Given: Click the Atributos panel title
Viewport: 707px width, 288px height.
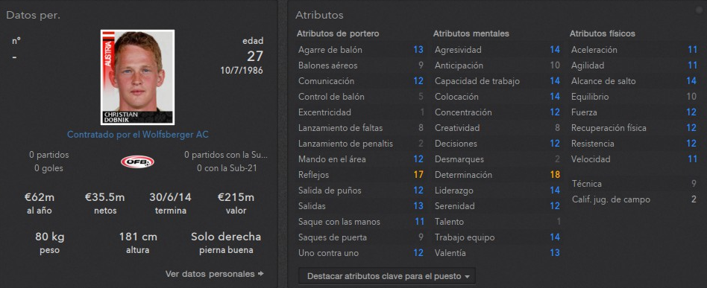Looking at the screenshot, I should [x=319, y=15].
